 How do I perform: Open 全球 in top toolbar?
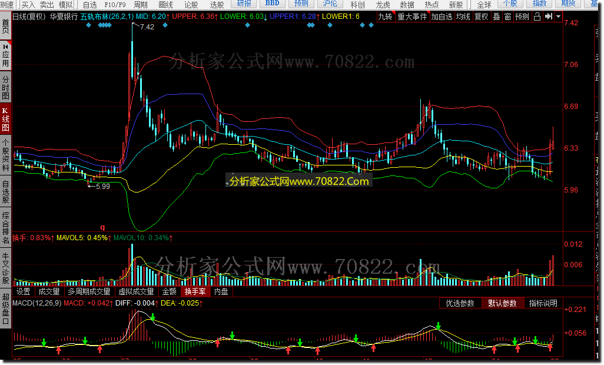pyautogui.click(x=484, y=5)
